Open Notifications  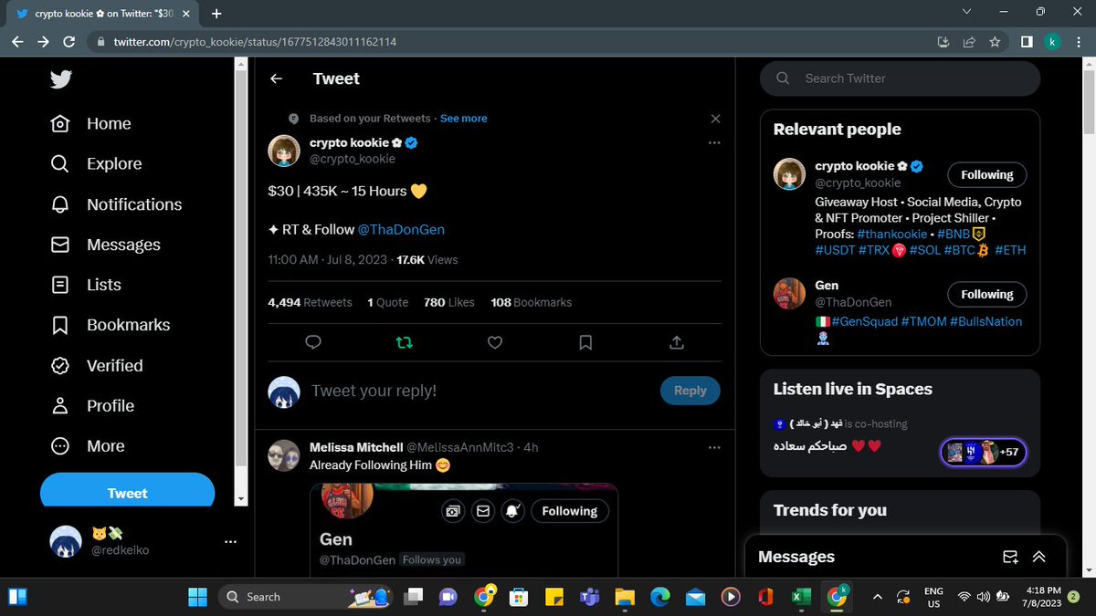coord(116,204)
